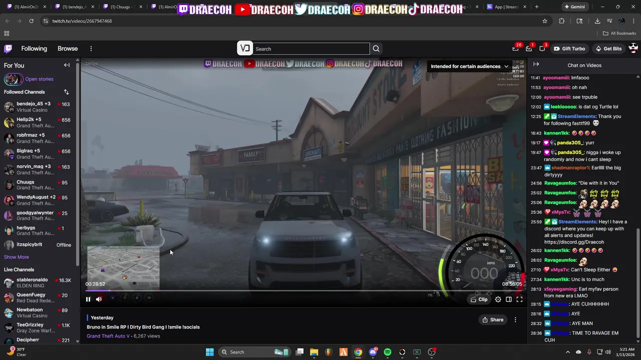Open the Hellp2k +5 channel
Image resolution: width=641 pixels, height=360 pixels.
point(38,122)
